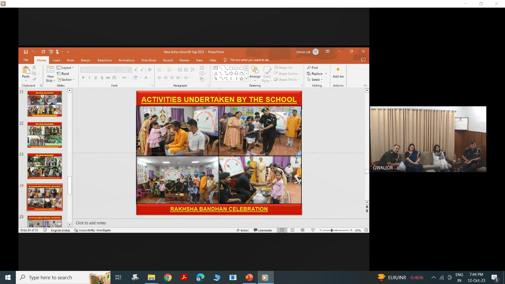This screenshot has width=505, height=284.
Task: Switch to the Insert tab
Action: (56, 60)
